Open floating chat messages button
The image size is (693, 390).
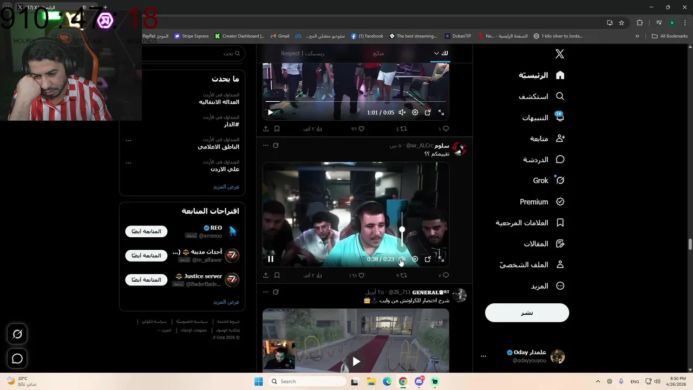[x=17, y=359]
